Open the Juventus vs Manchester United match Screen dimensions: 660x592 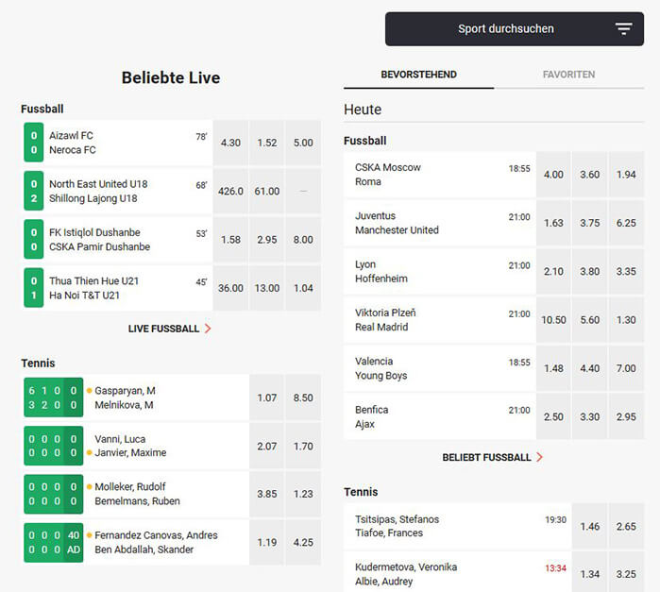(439, 223)
